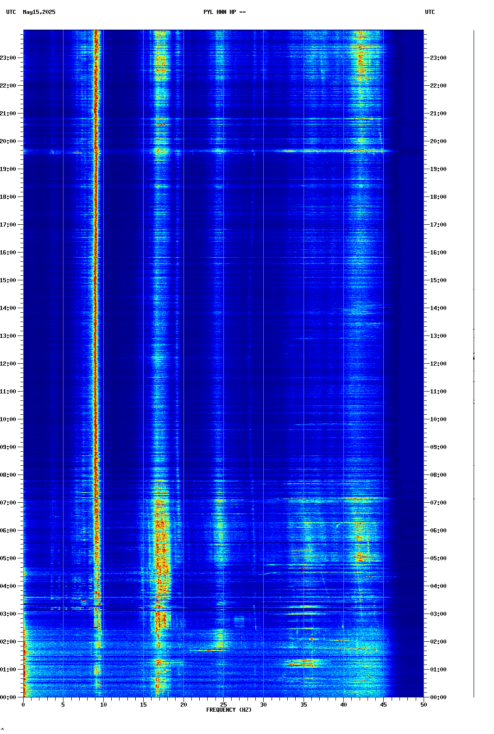Viewport: 494px width, 734px height.
Task: Select frequency tick label '5'
Action: tap(63, 705)
